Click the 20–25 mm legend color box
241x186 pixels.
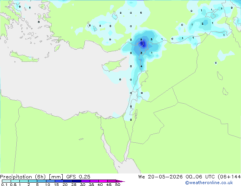click(68, 181)
